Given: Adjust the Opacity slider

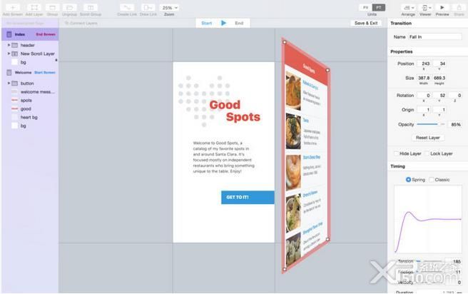Looking at the screenshot, I should (x=431, y=124).
